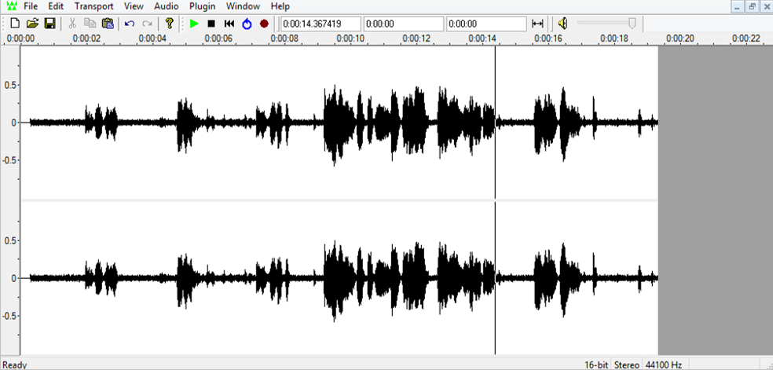
Task: Click the cursor position field 0:00:14.367419
Action: click(x=321, y=24)
